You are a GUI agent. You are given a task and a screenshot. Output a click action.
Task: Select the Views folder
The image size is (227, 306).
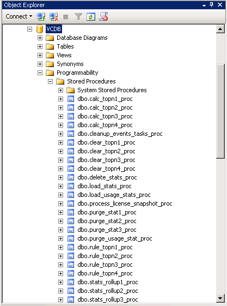64,55
